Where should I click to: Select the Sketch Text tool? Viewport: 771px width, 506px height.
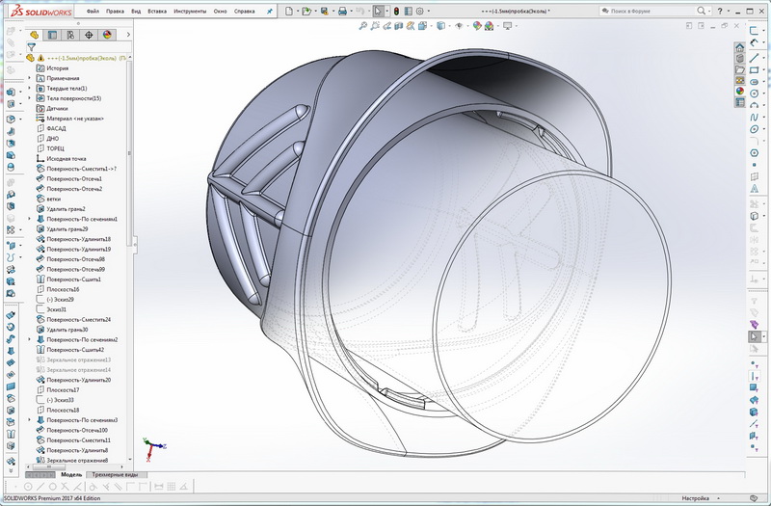point(755,189)
